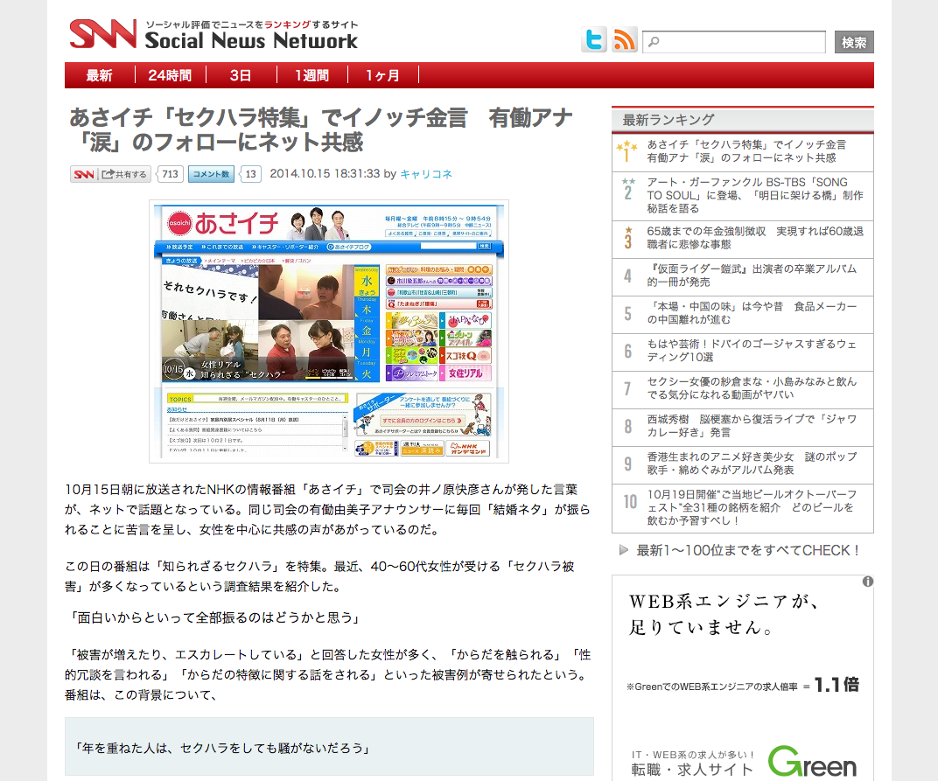Open the RSS feed icon
The width and height of the screenshot is (938, 781).
point(624,40)
